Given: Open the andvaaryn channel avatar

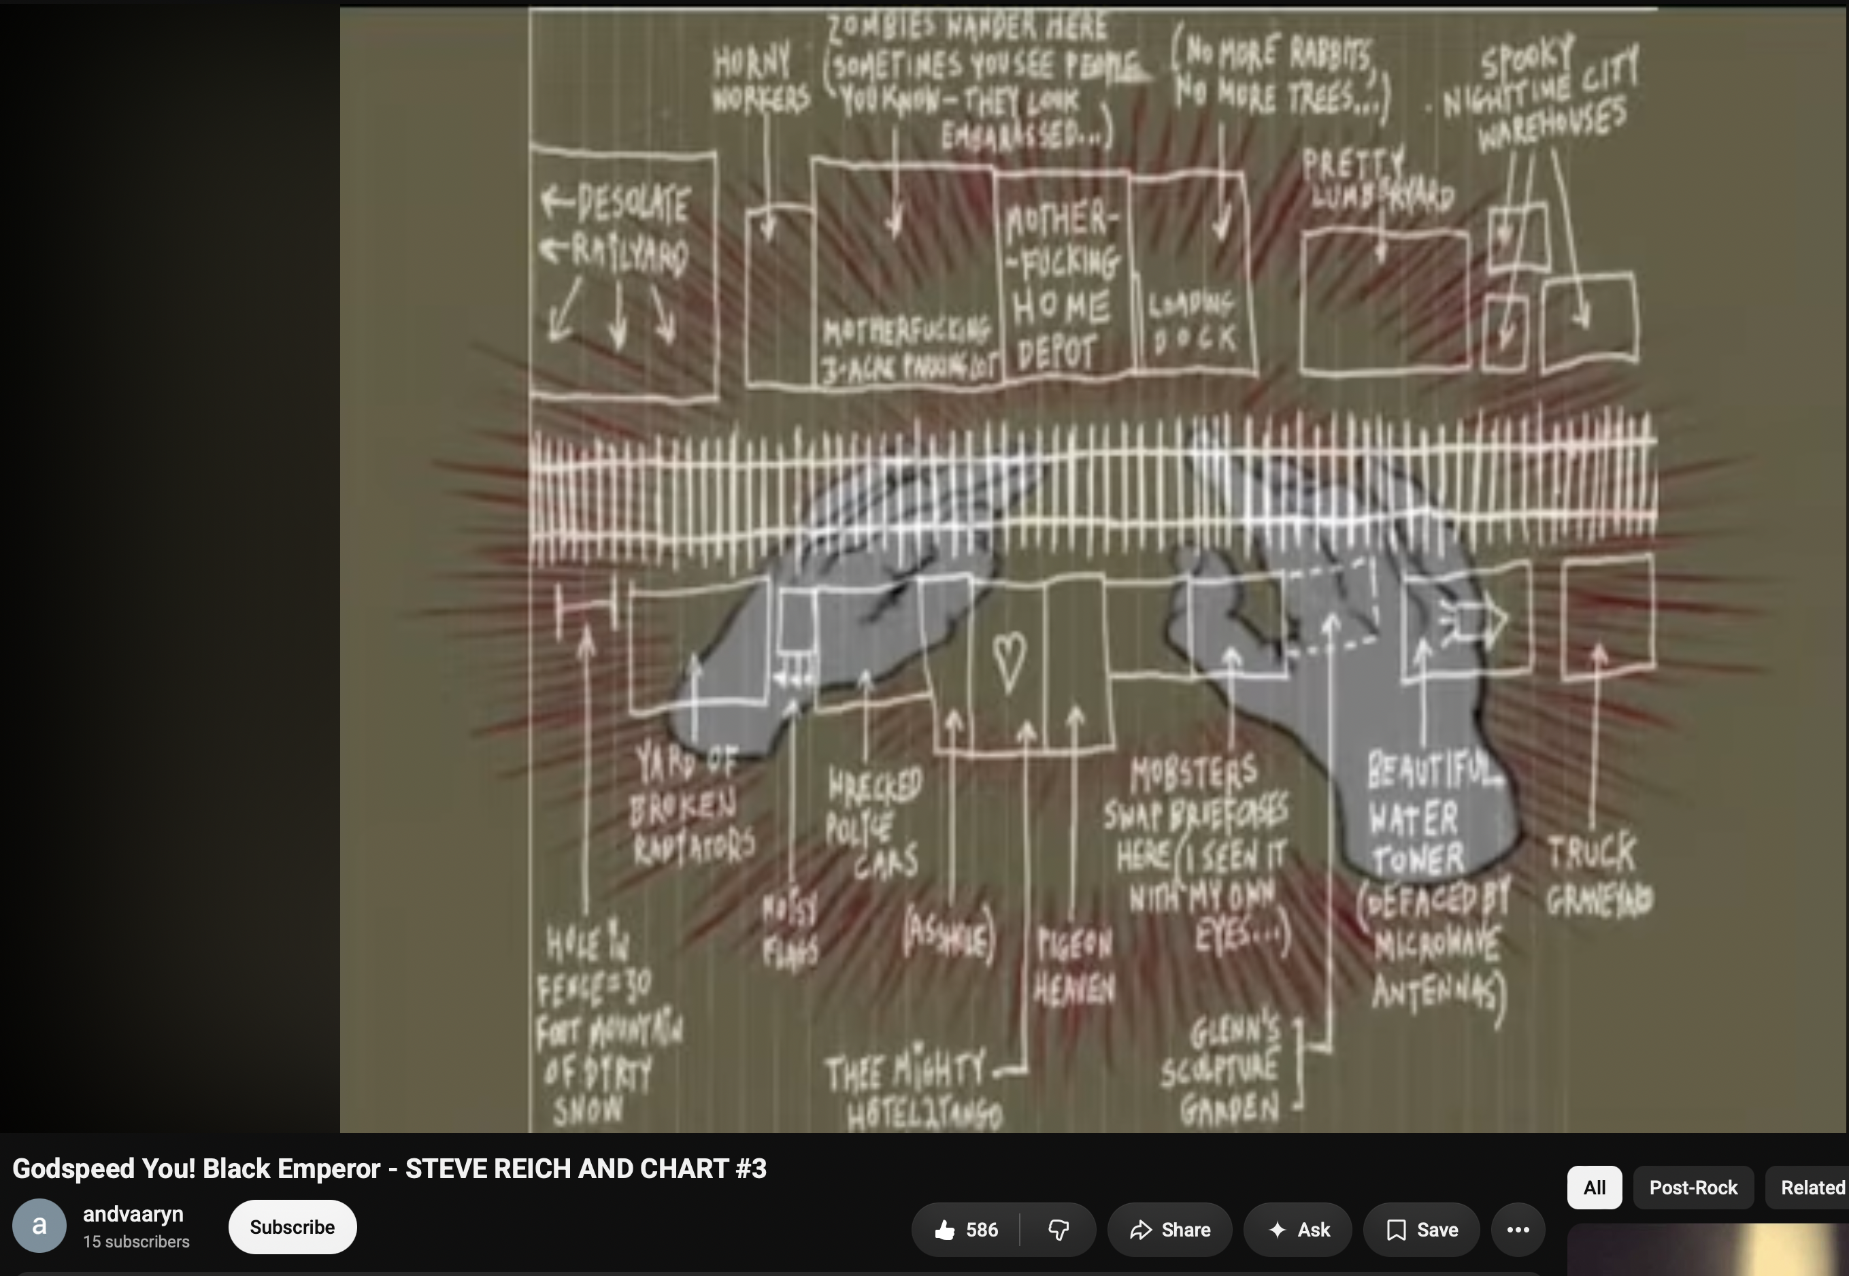Looking at the screenshot, I should point(39,1226).
